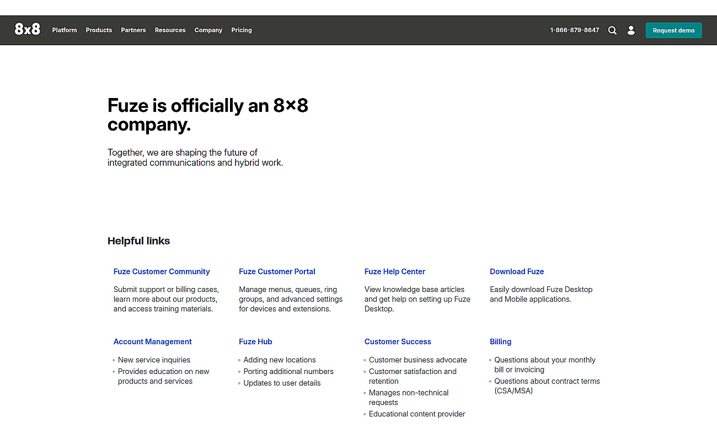Image resolution: width=717 pixels, height=434 pixels.
Task: Click the 'Together, we are shaping' subheading
Action: 195,158
